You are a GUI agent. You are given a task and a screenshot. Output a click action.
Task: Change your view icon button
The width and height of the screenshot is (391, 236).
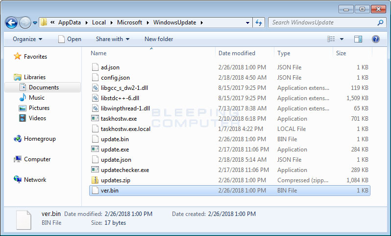click(x=331, y=39)
